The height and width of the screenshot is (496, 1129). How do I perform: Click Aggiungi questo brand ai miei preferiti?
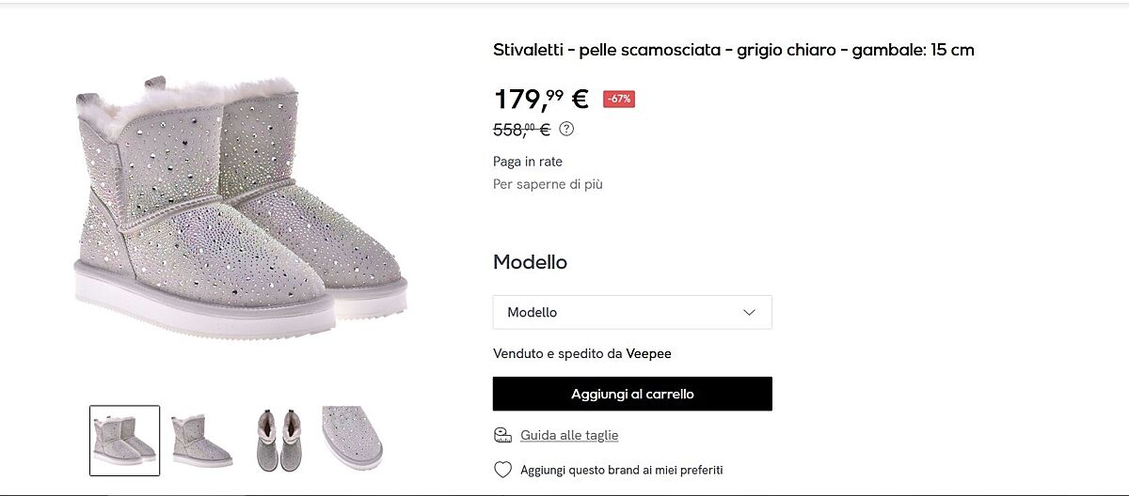621,470
